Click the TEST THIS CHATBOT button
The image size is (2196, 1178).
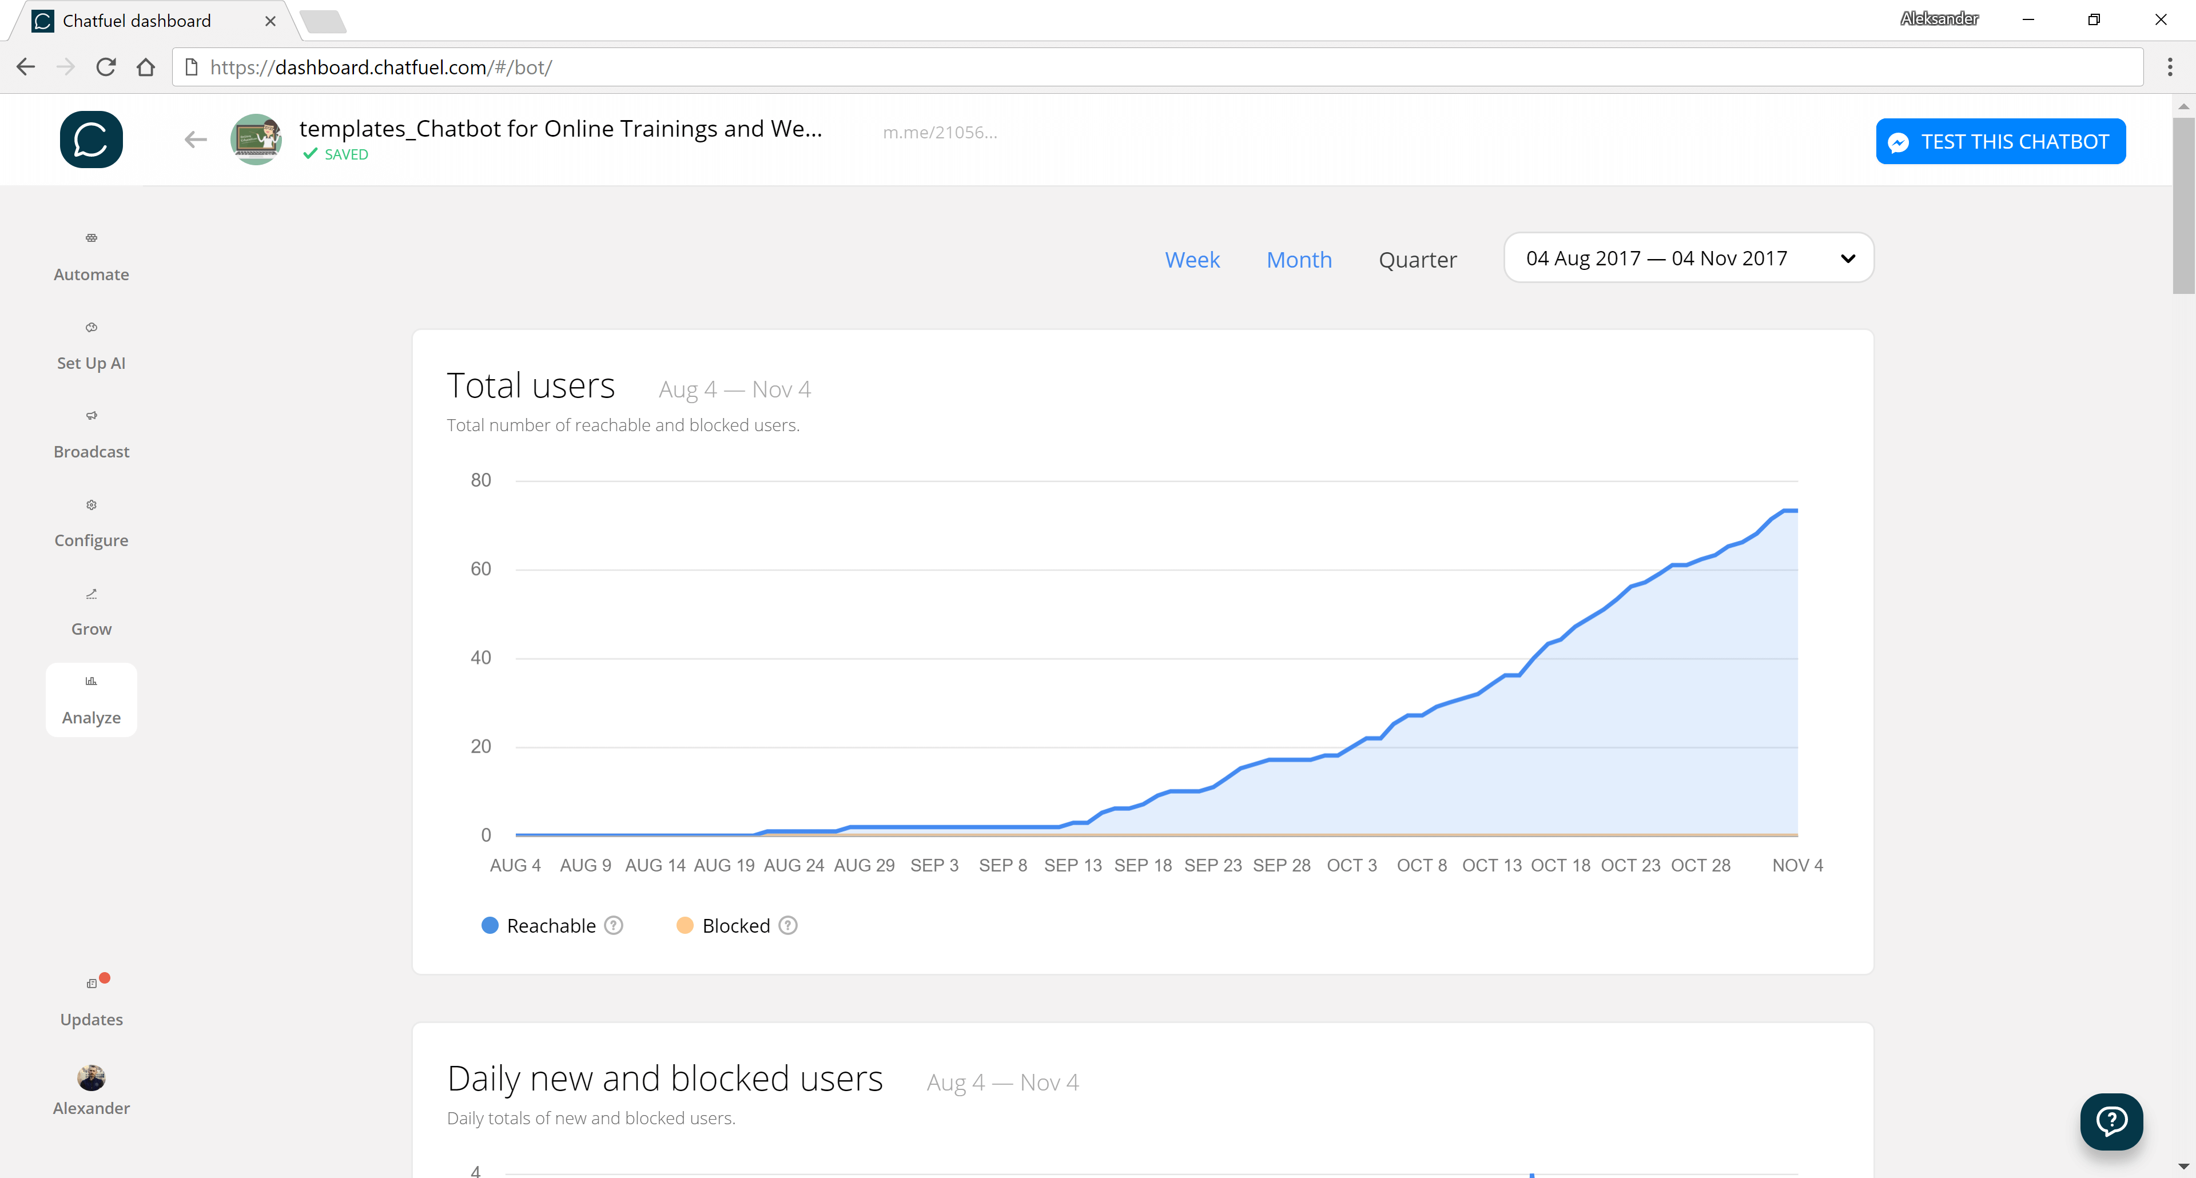click(2002, 141)
